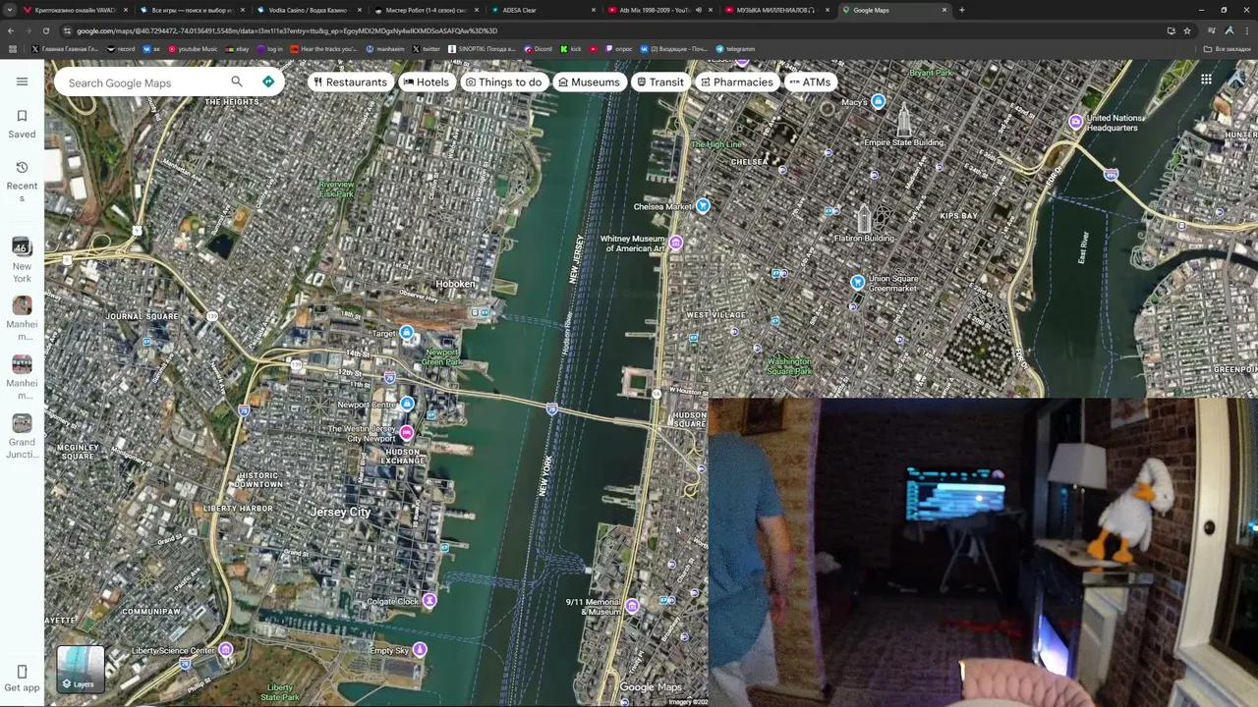This screenshot has width=1258, height=707.
Task: Open the tab search dropdown arrow
Action: (10, 10)
